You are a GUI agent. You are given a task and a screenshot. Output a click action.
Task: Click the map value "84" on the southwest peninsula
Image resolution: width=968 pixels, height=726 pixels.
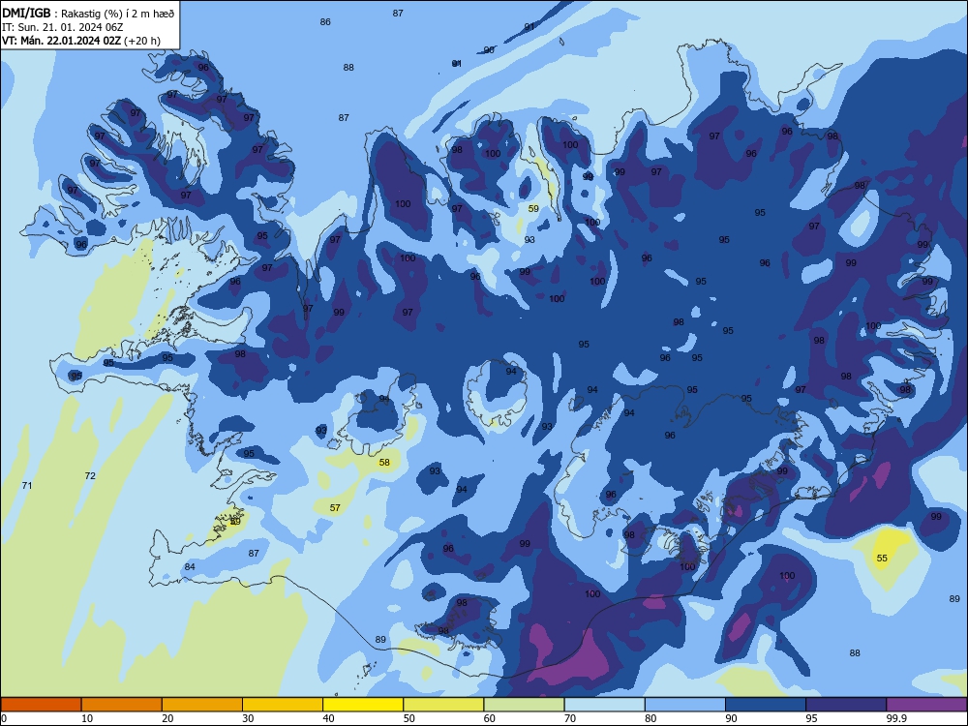pos(190,566)
